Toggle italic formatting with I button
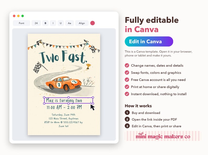The width and height of the screenshot is (208, 155). point(53,23)
